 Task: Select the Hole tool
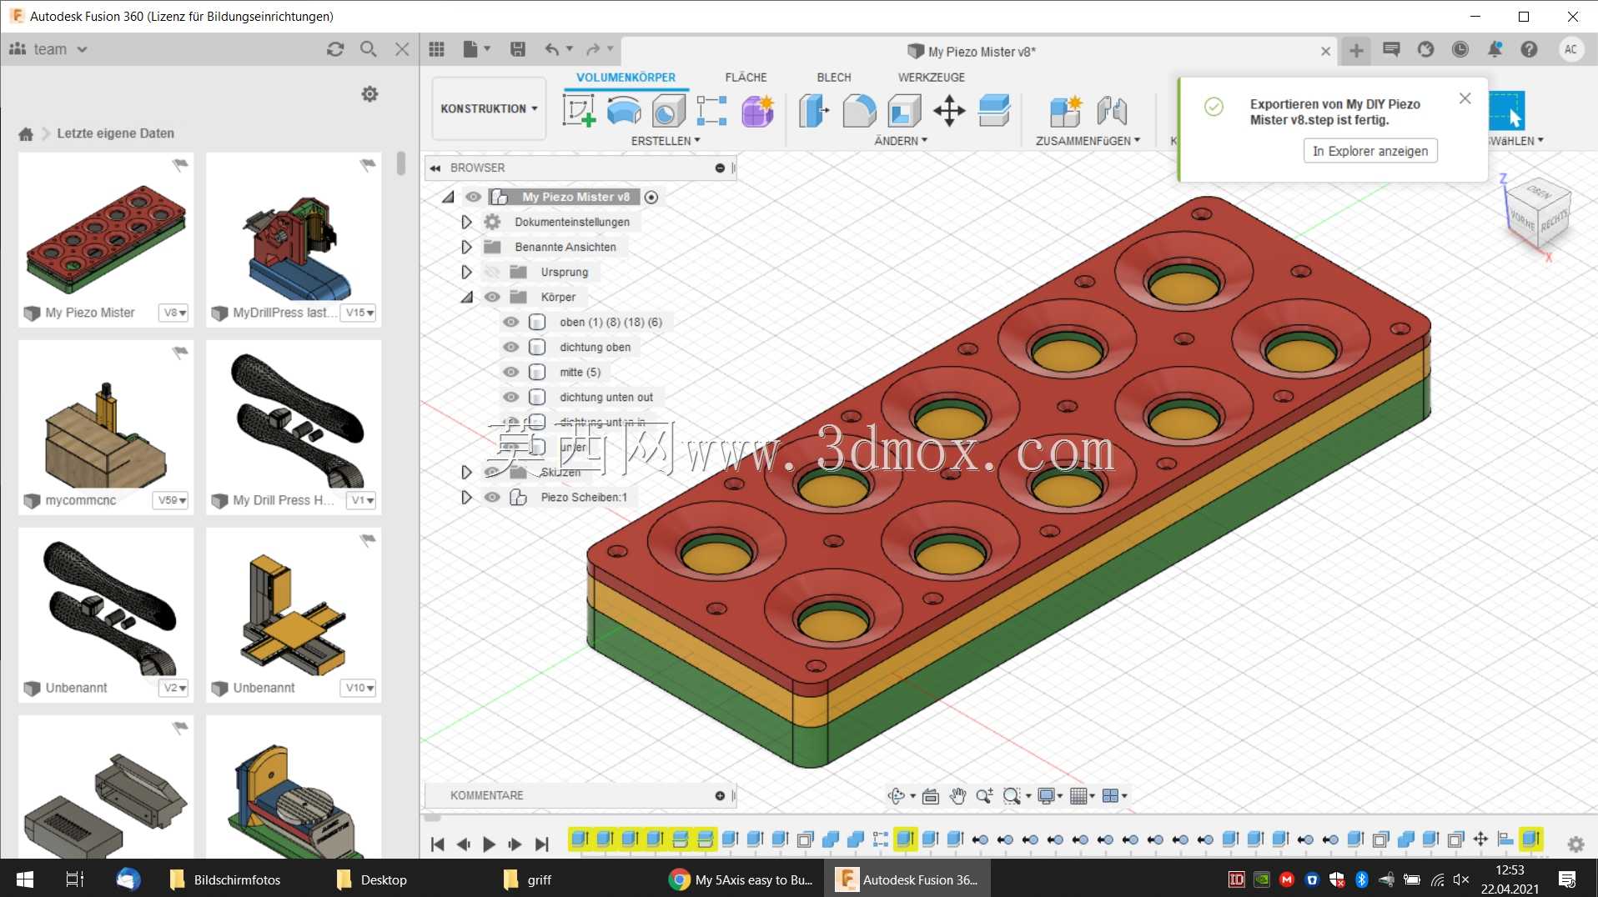coord(668,110)
